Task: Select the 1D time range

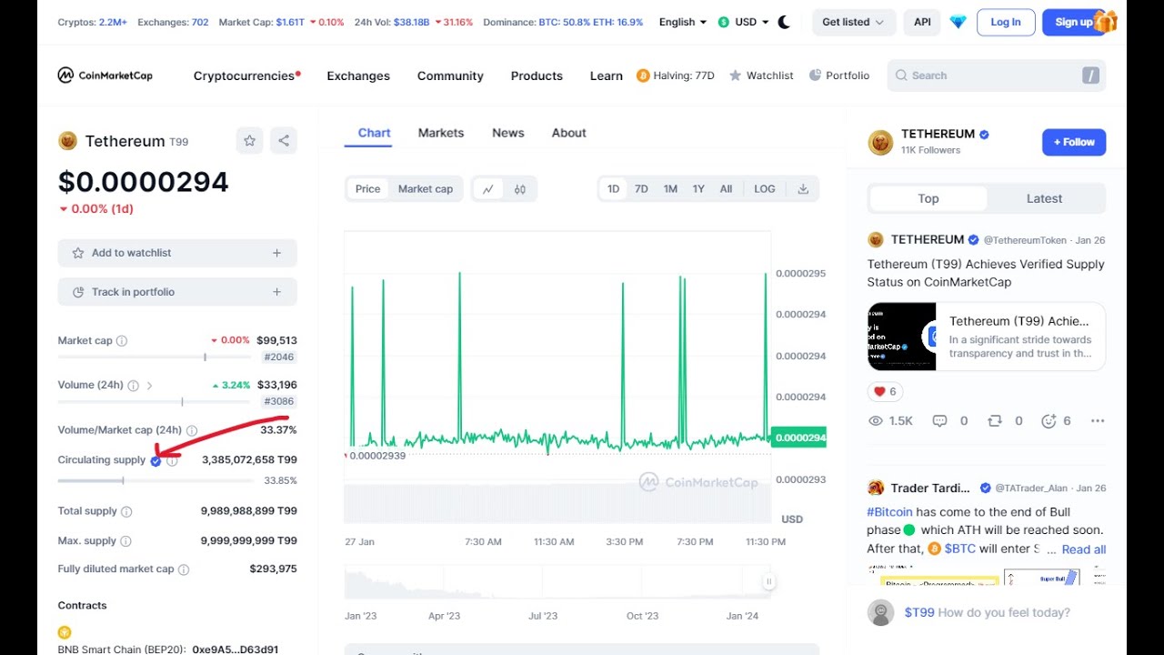Action: [x=613, y=189]
